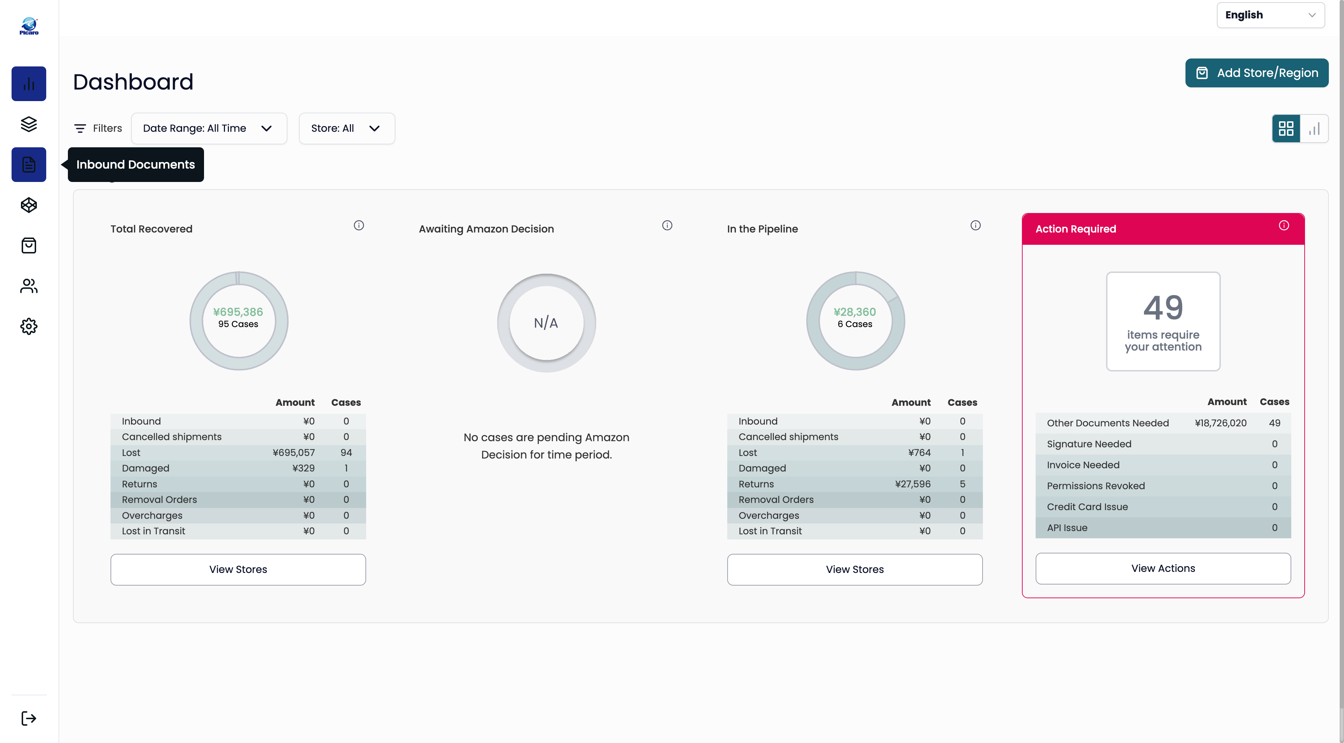Click info icon next to Total Recovered
The height and width of the screenshot is (743, 1344).
click(359, 225)
